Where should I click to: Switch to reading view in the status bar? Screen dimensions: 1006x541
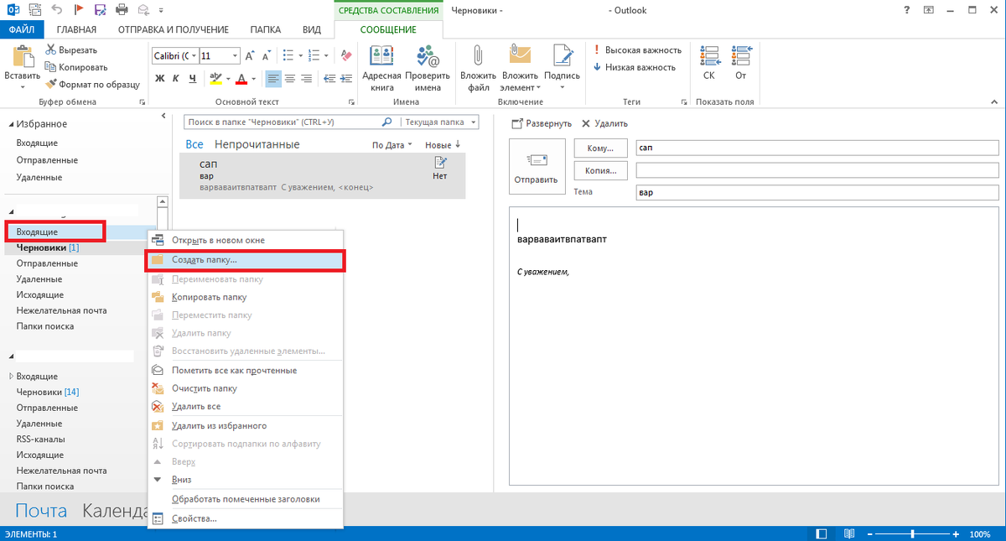click(x=848, y=534)
